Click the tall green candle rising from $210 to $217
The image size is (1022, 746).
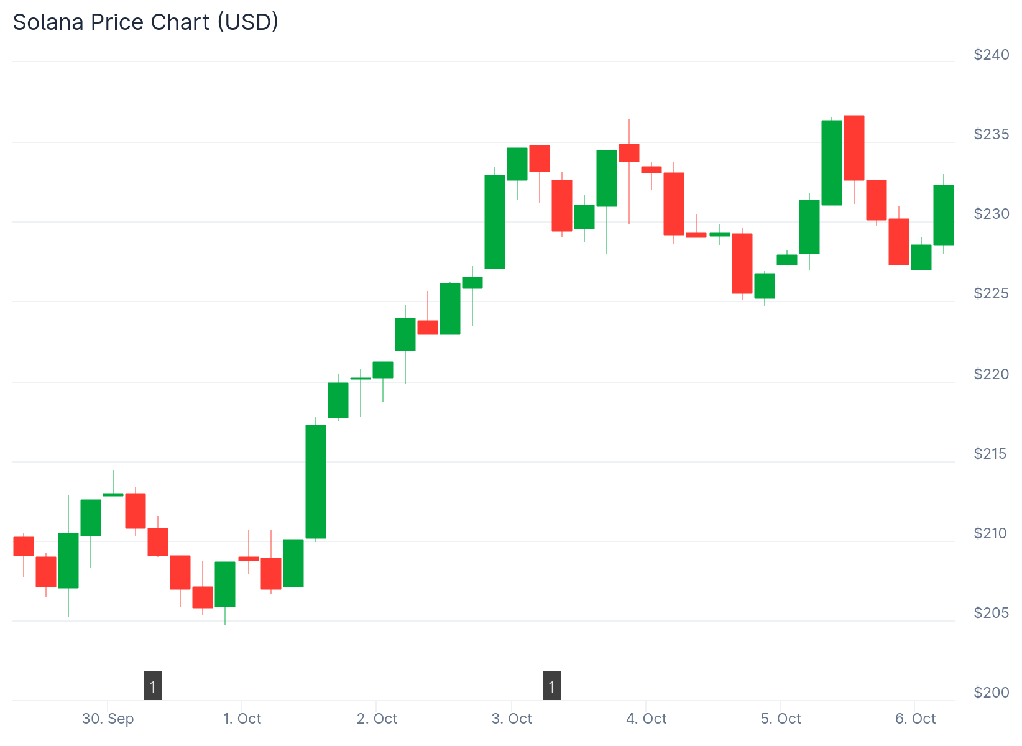[316, 482]
